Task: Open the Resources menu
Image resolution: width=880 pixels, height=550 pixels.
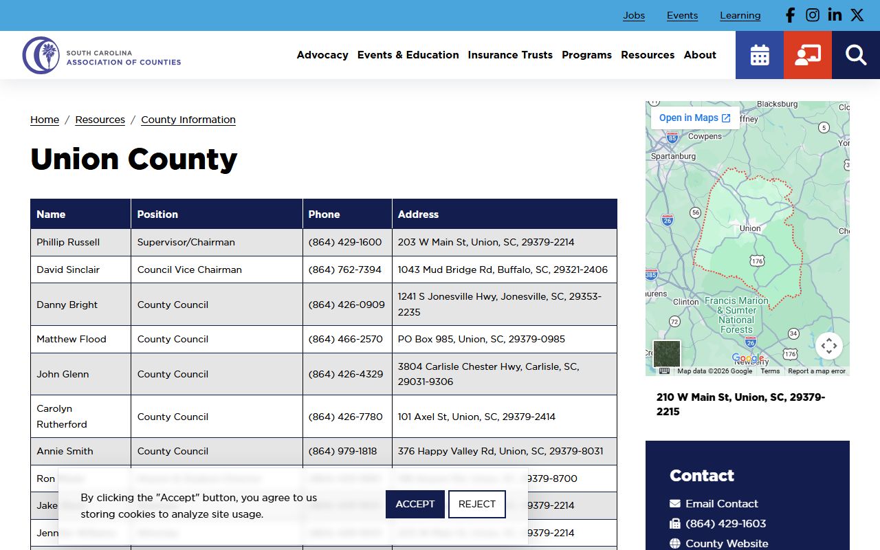Action: click(648, 55)
